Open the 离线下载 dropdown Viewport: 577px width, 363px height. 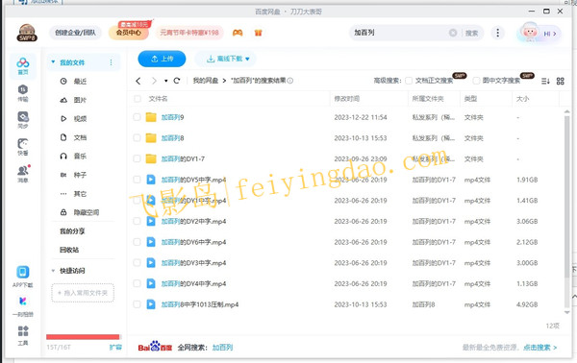[x=225, y=59]
